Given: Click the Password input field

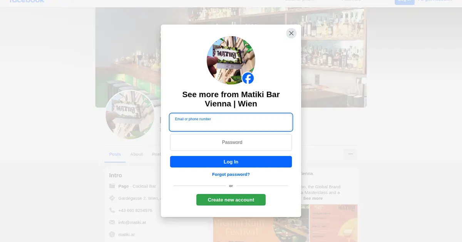Looking at the screenshot, I should pyautogui.click(x=231, y=142).
